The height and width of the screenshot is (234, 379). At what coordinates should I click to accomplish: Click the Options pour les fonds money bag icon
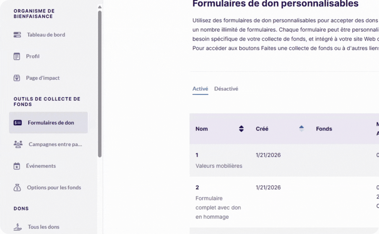click(17, 187)
